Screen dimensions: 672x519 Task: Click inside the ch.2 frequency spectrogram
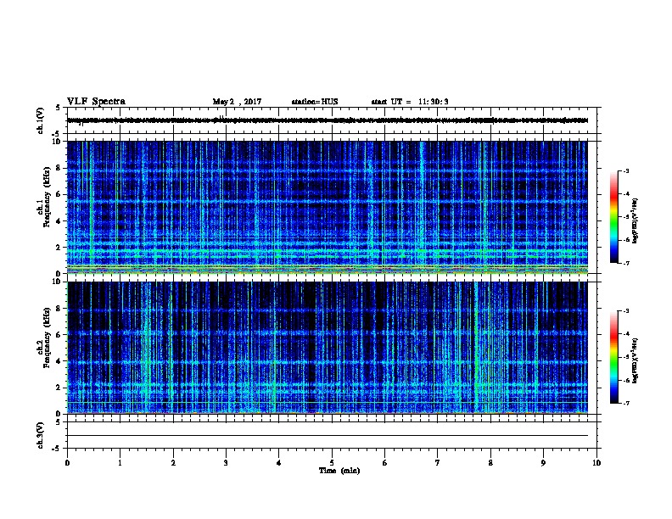pyautogui.click(x=328, y=348)
